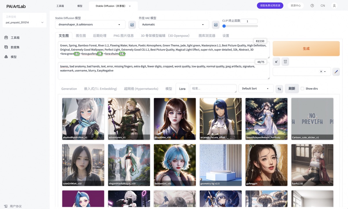Open the 图库浏览器 tab
Screen dimensions: 348x209
click(207, 36)
